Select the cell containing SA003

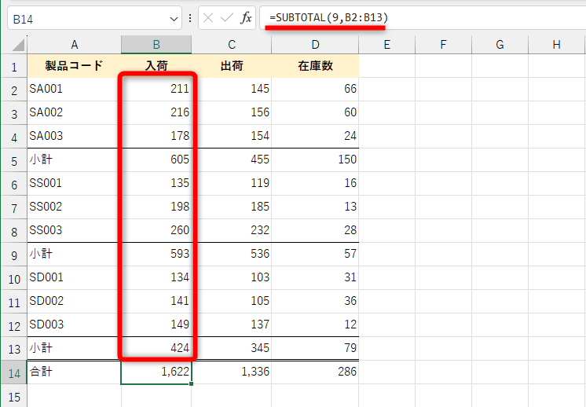click(75, 136)
